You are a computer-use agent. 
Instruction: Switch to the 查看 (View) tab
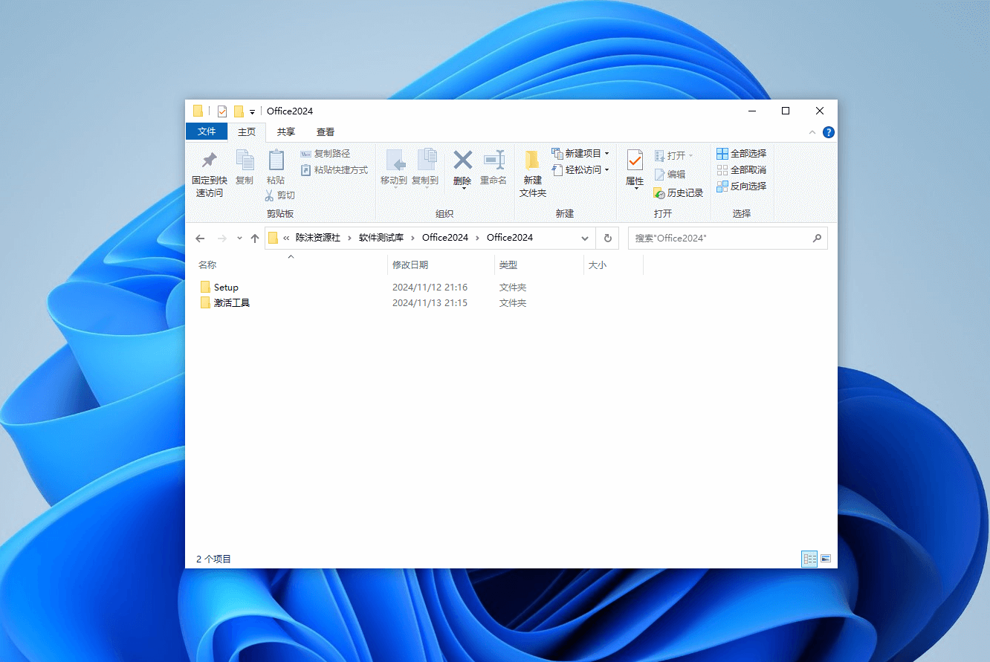(325, 132)
